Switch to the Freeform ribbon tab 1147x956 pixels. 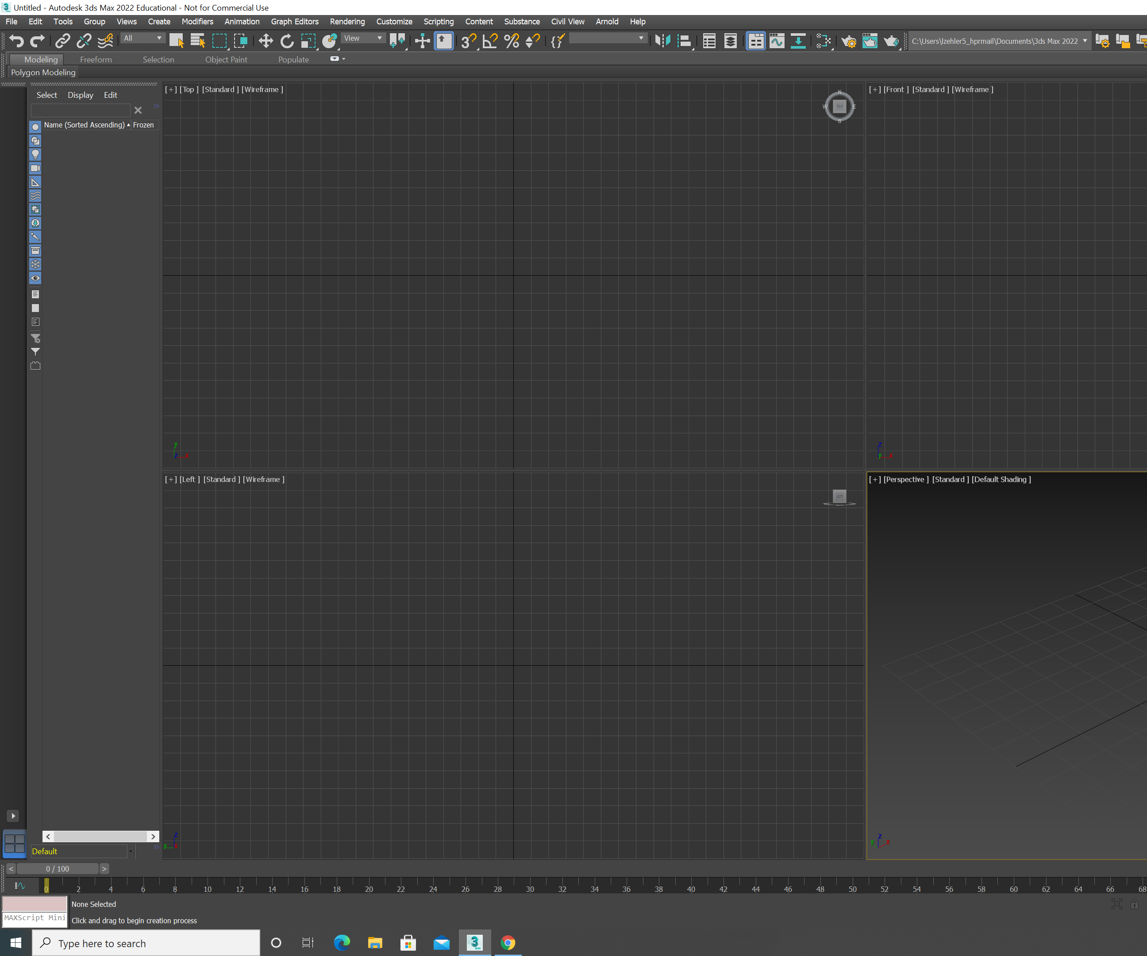(96, 60)
